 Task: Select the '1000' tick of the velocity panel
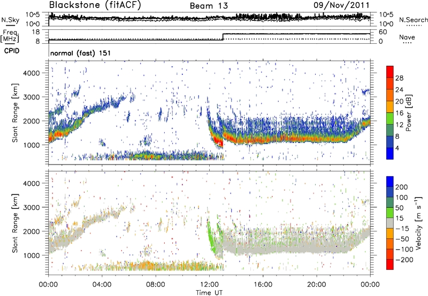(32, 255)
